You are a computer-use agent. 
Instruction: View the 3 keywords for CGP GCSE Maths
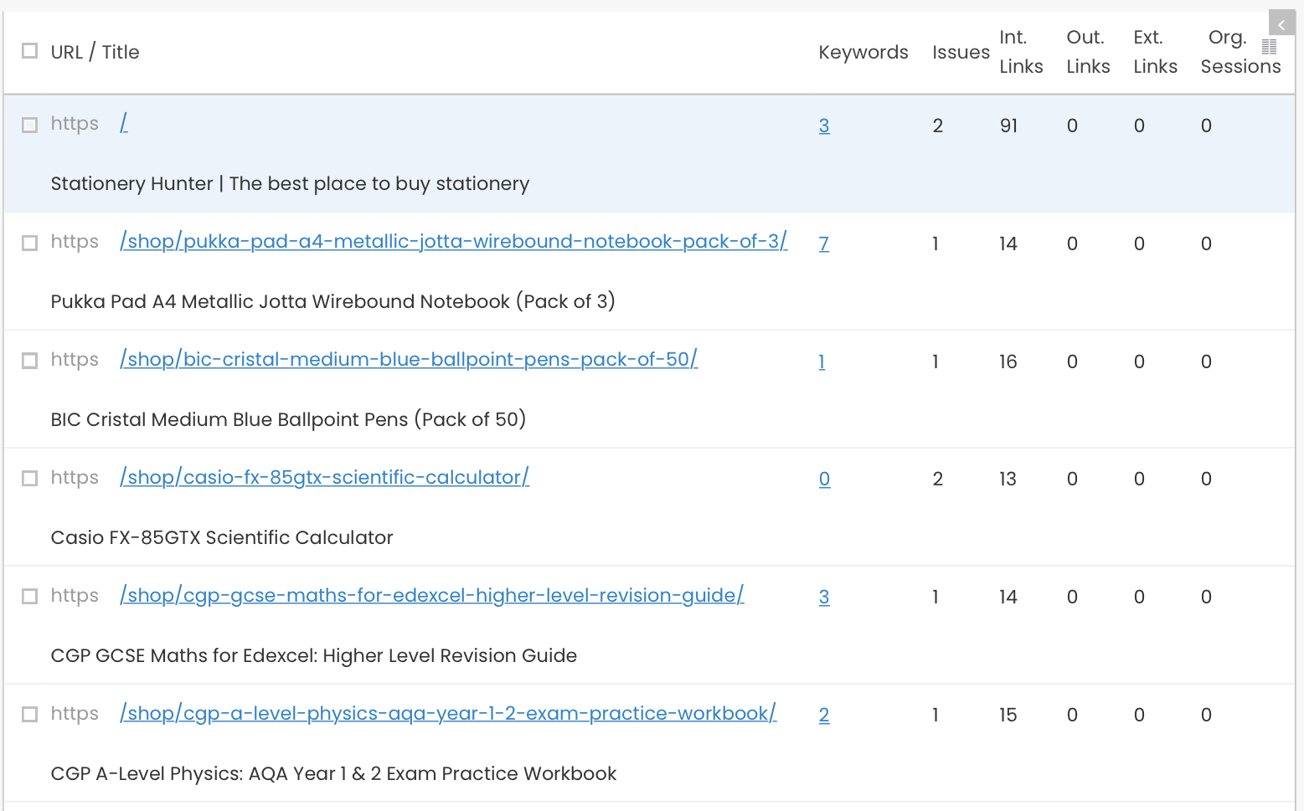824,597
